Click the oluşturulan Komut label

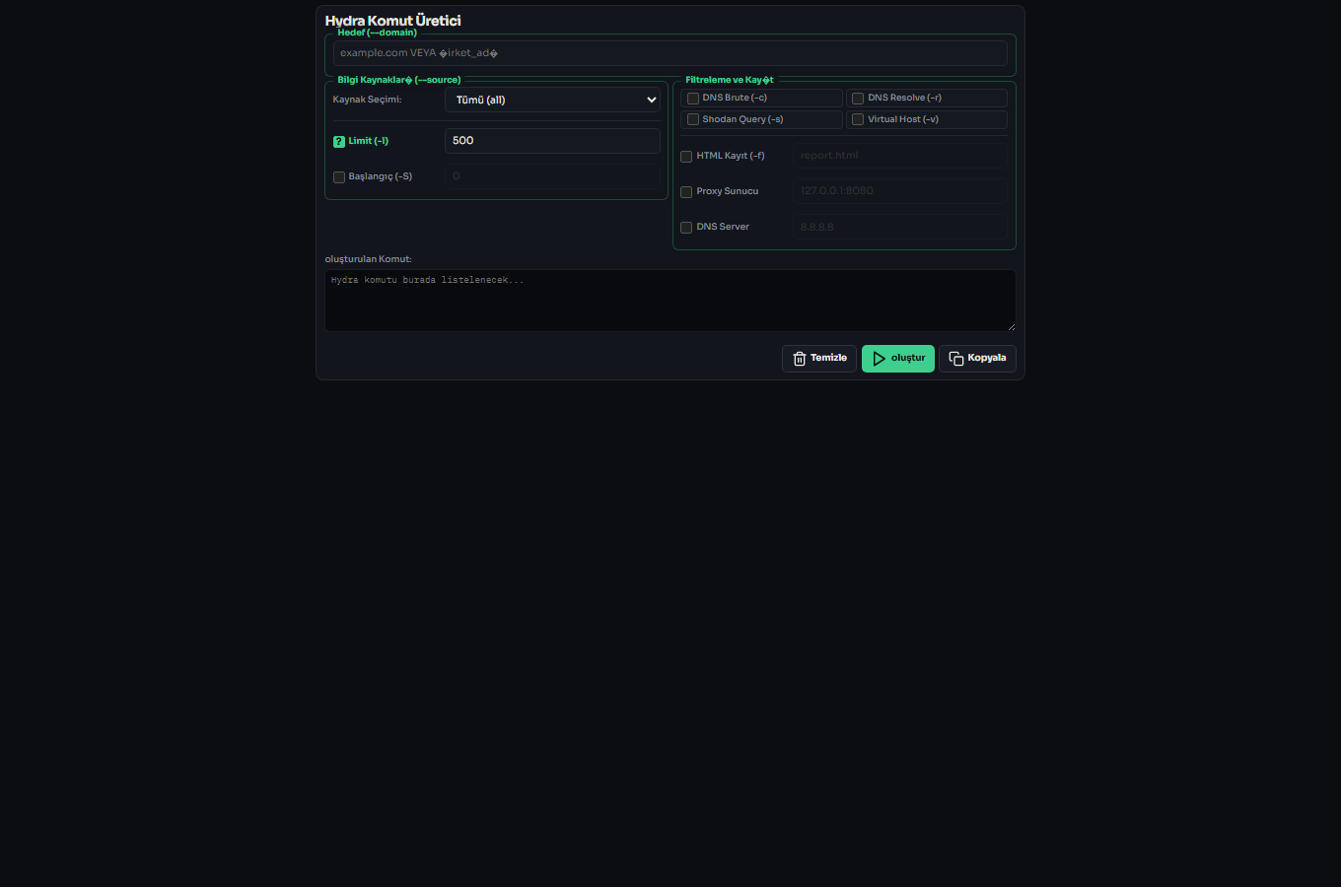tap(368, 259)
